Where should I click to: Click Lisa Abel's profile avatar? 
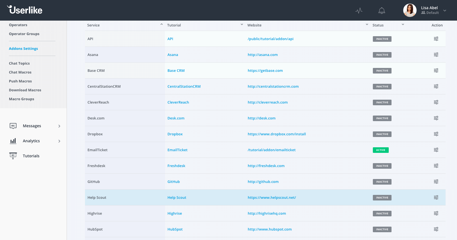[x=410, y=10]
